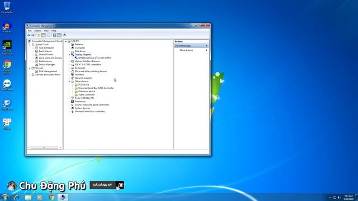This screenshot has height=201, width=358.
Task: Launch Internet Explorer from the taskbar
Action: point(16,197)
